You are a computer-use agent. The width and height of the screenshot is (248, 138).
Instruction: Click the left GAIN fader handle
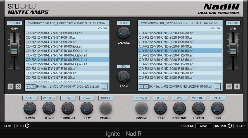tap(14, 49)
